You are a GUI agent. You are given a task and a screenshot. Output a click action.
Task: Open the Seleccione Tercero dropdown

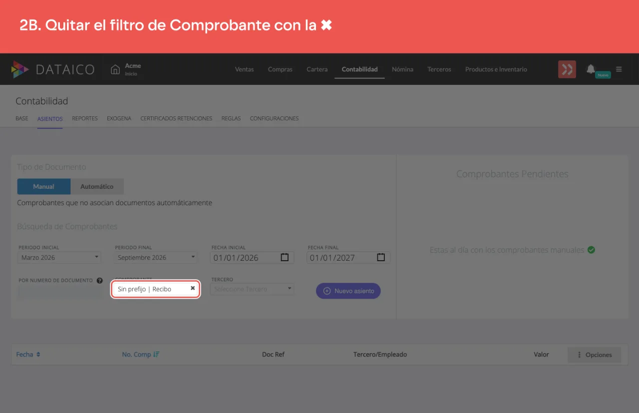pos(253,289)
